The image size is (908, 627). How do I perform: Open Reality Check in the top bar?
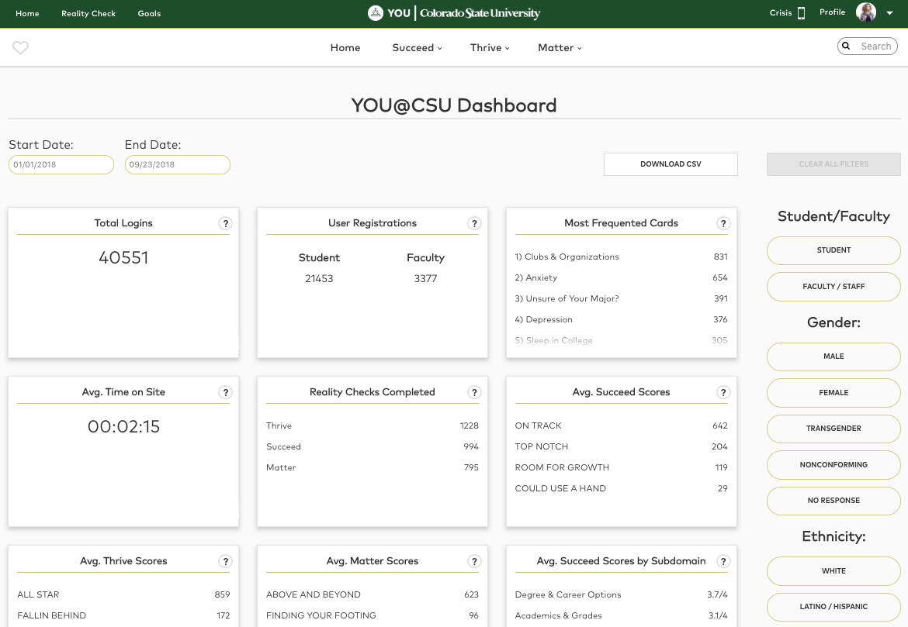pyautogui.click(x=88, y=13)
